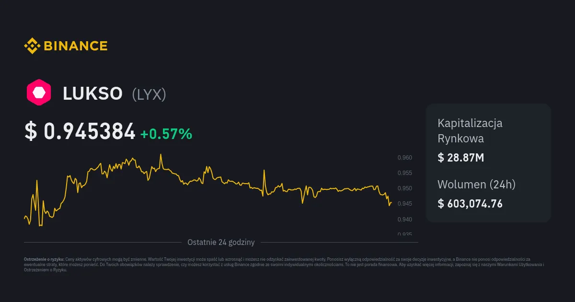Click the (LYX) ticker symbol
This screenshot has width=575, height=302.
tap(149, 94)
